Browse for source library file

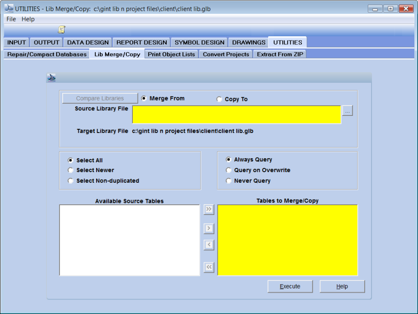347,111
